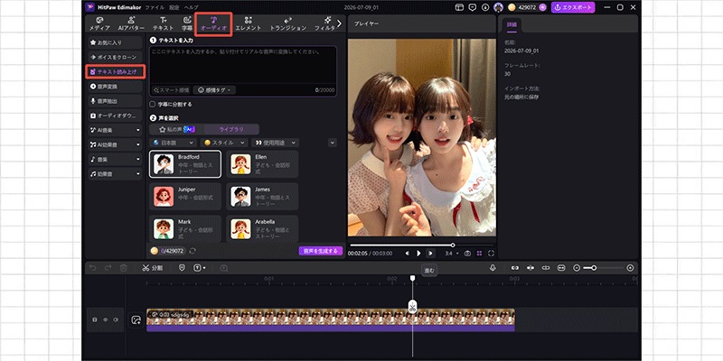Switch to the ライブラリ voice tab
The width and height of the screenshot is (723, 361).
pyautogui.click(x=231, y=129)
